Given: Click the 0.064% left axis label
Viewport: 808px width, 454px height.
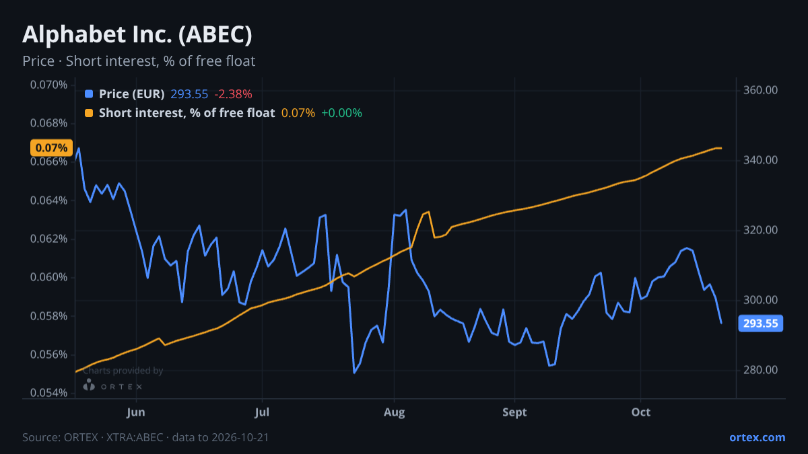Looking at the screenshot, I should [x=48, y=200].
